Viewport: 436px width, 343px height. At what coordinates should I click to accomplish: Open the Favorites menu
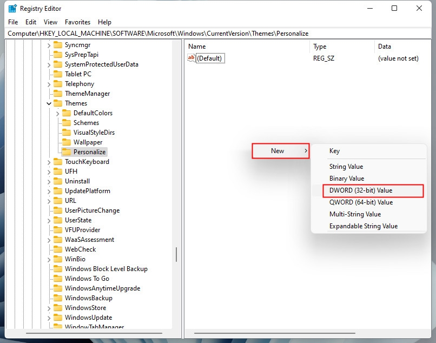tap(77, 22)
